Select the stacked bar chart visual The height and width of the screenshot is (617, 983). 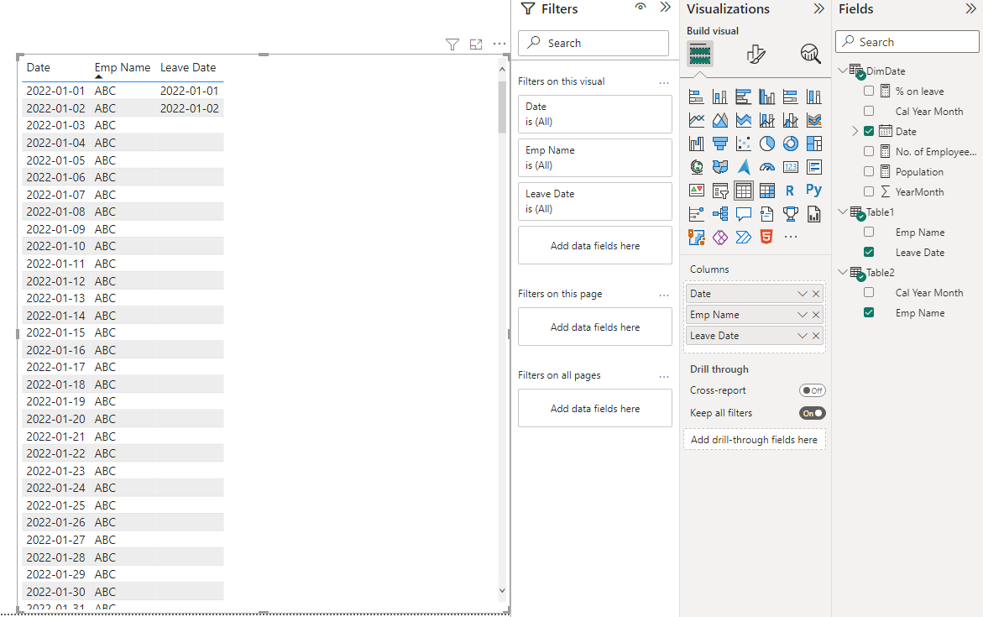click(696, 97)
